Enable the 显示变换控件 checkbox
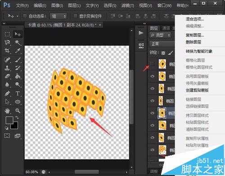The width and height of the screenshot is (225, 176). click(x=75, y=16)
